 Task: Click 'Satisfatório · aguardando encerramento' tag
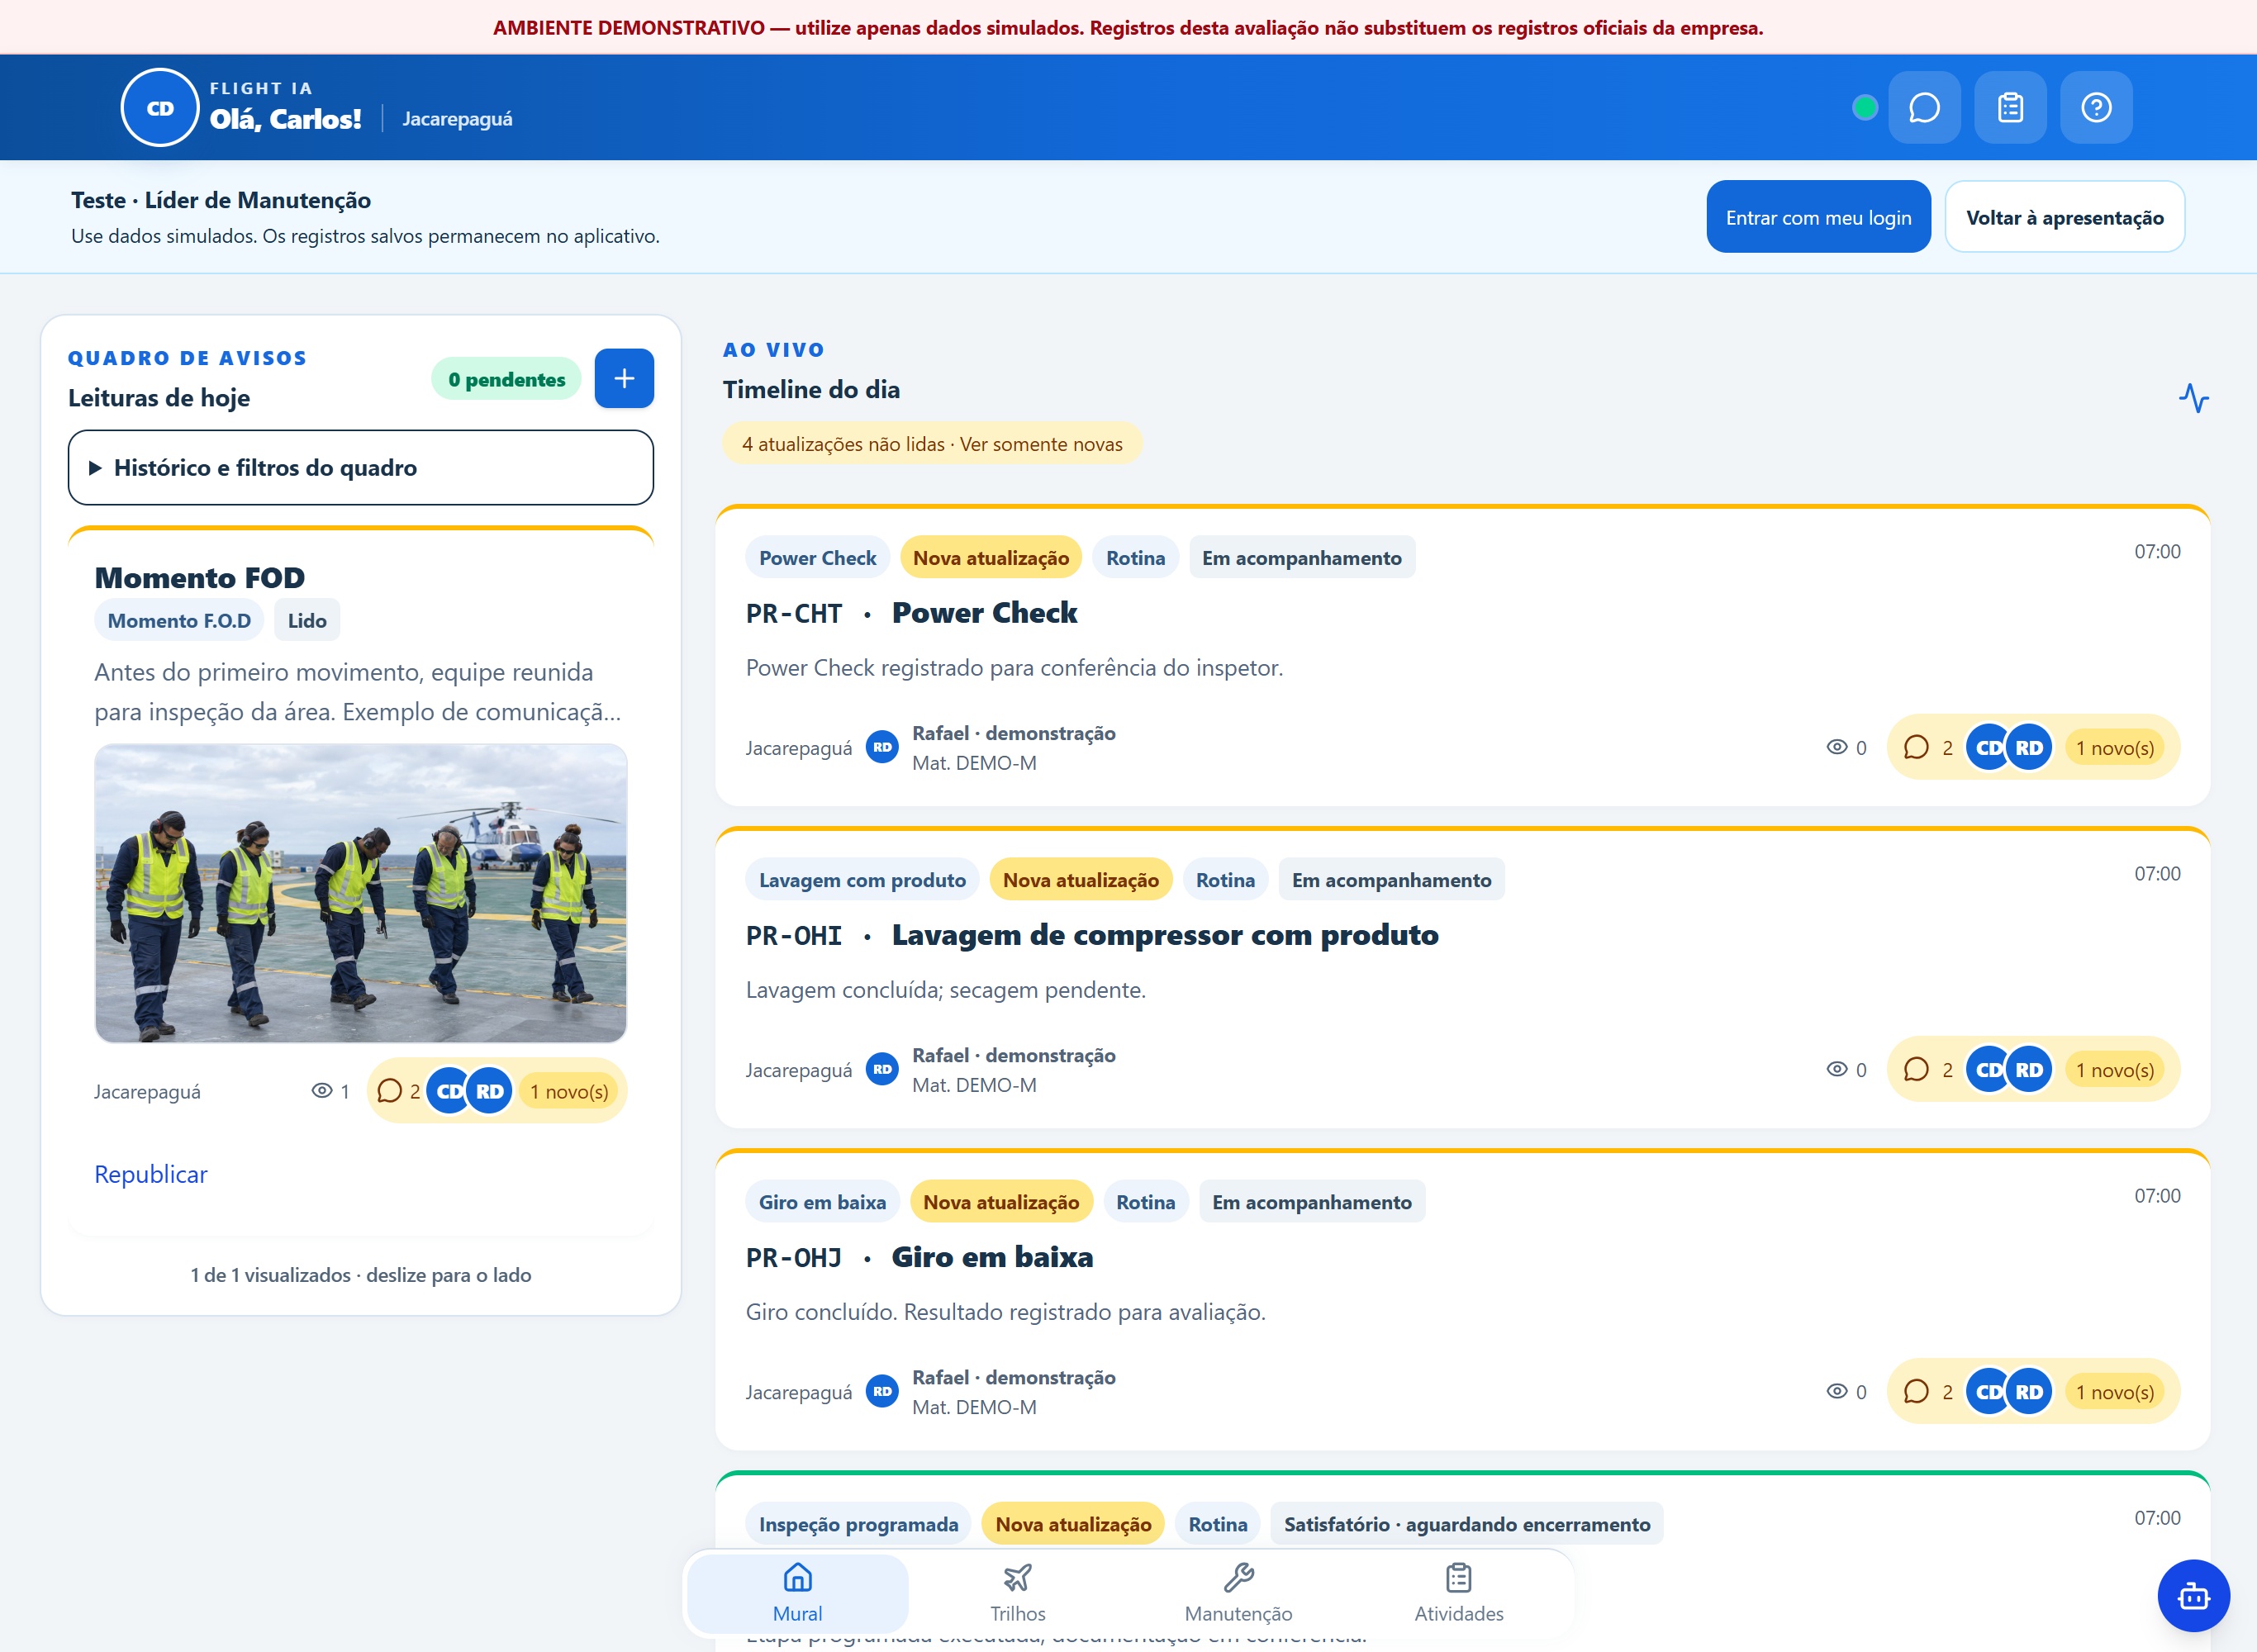tap(1467, 1524)
